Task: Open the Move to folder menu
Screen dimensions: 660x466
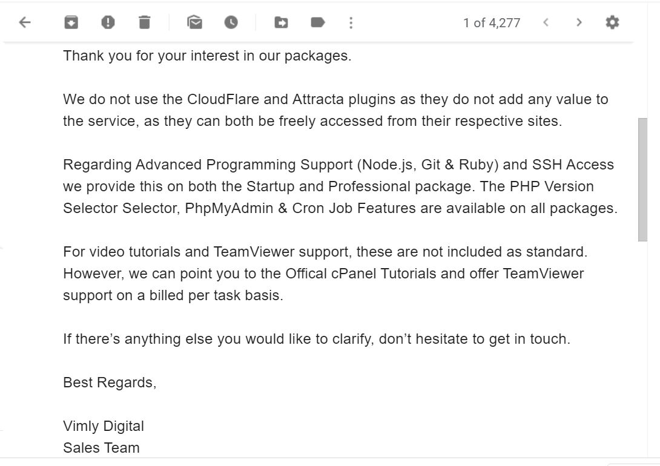Action: coord(281,22)
